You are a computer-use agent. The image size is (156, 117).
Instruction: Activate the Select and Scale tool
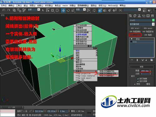click(x=73, y=10)
